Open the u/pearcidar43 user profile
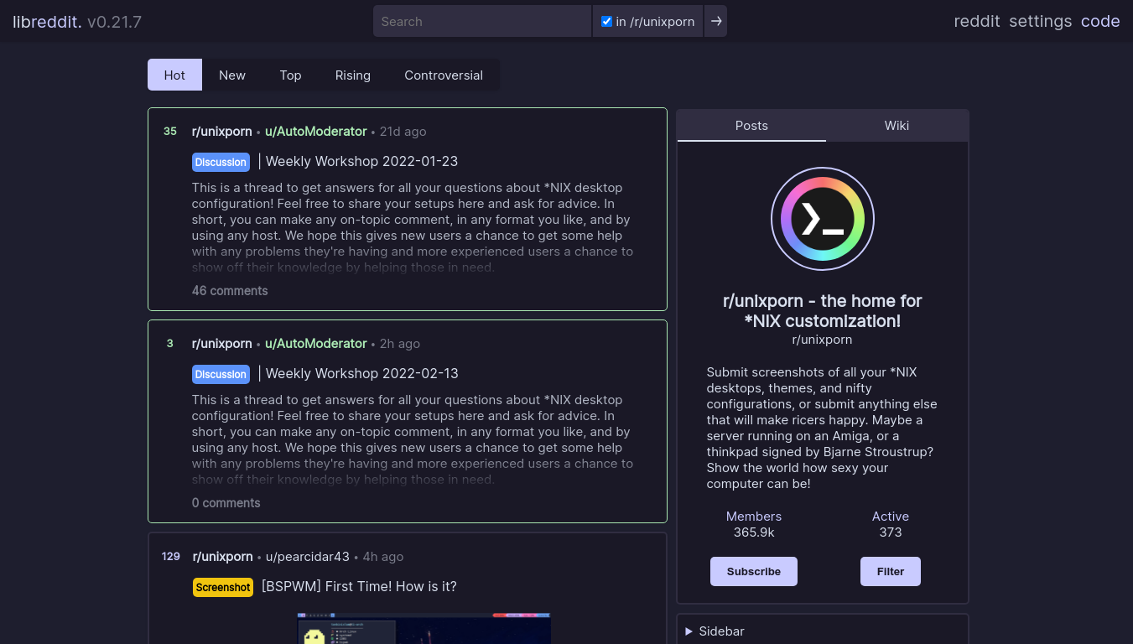The image size is (1133, 644). coord(307,556)
